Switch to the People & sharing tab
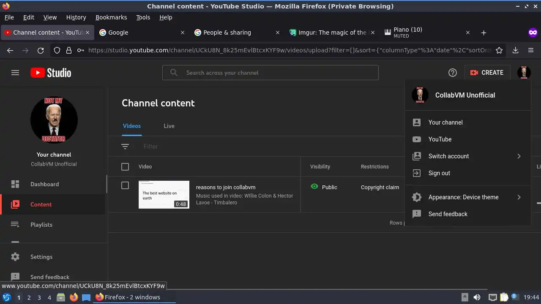The width and height of the screenshot is (541, 304). point(237,33)
